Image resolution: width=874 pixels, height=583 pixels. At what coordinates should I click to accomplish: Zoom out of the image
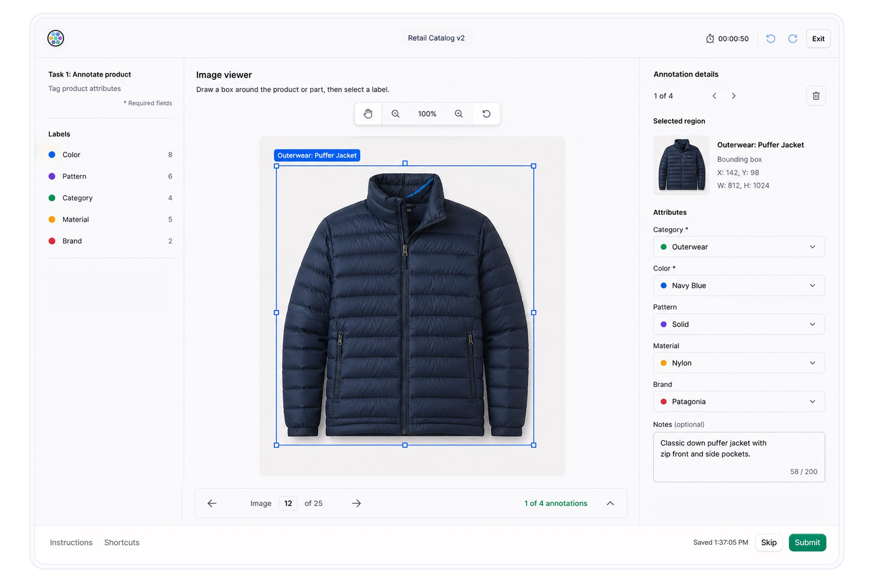(396, 114)
